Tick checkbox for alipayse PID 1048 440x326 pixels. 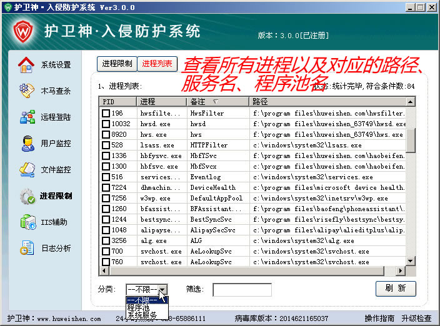pos(106,230)
